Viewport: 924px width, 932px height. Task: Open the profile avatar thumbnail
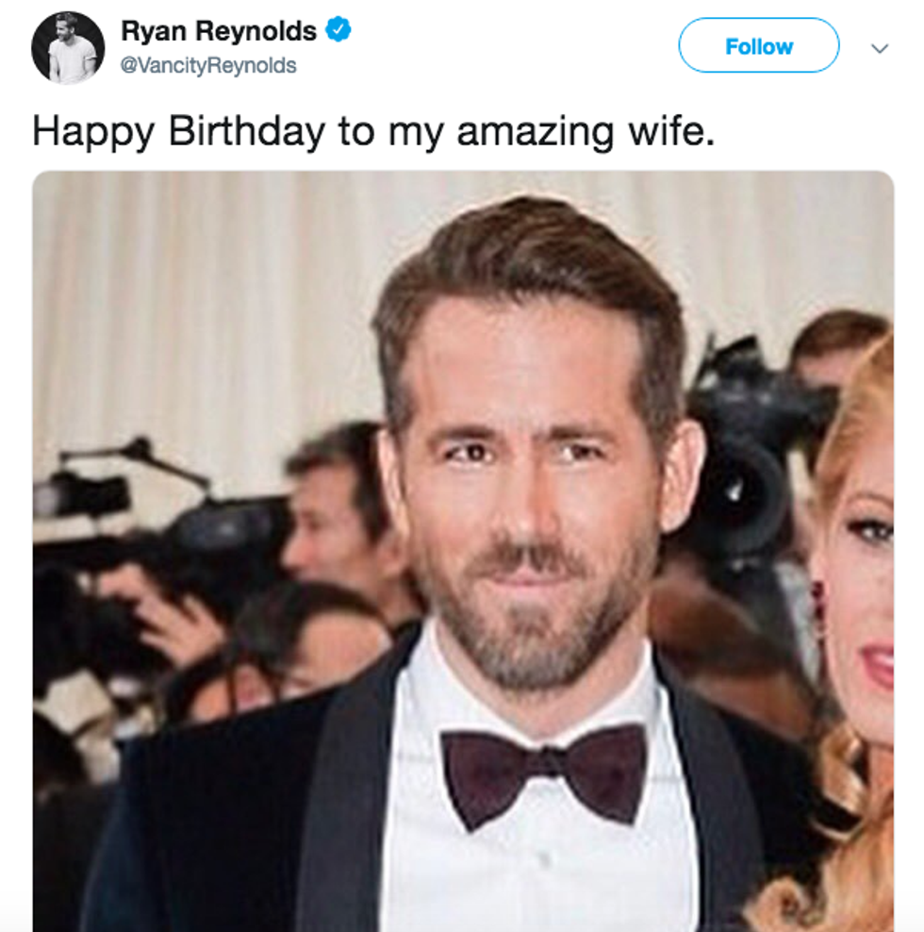[x=67, y=47]
